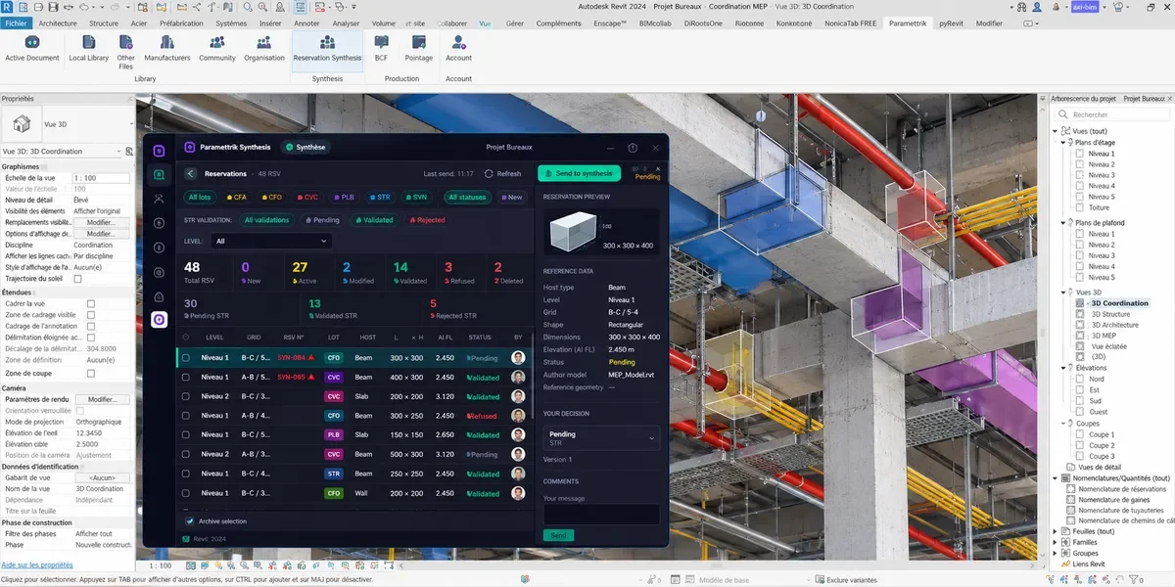Viewport: 1175px width, 587px height.
Task: Expand the Feuilles (tout) tree node
Action: click(x=1056, y=531)
